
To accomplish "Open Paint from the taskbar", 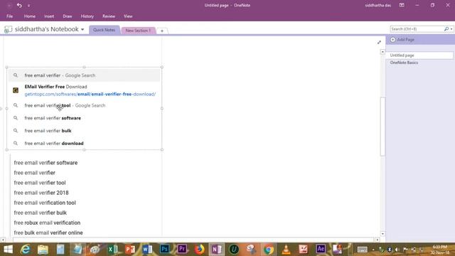I will pyautogui.click(x=95, y=250).
